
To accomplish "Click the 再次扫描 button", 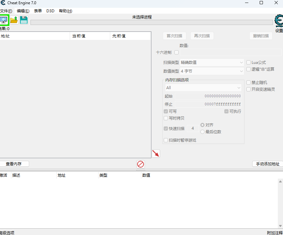I will pyautogui.click(x=202, y=36).
